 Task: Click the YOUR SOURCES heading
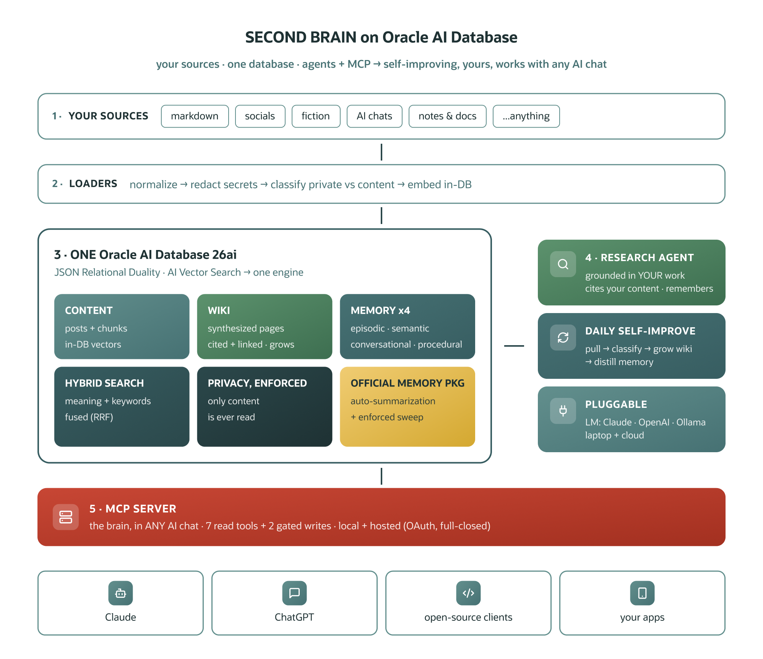[x=108, y=116]
